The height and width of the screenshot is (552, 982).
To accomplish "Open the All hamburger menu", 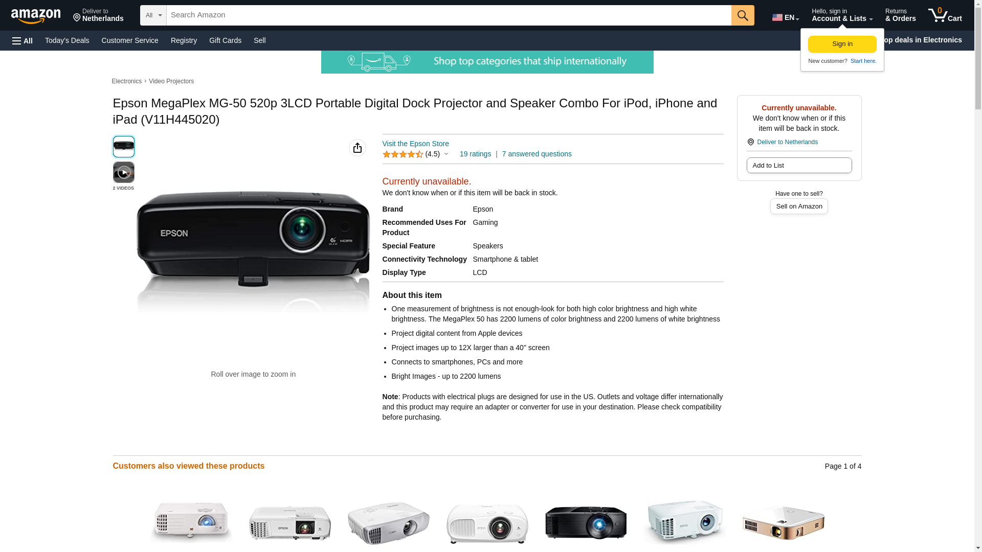I will (23, 40).
